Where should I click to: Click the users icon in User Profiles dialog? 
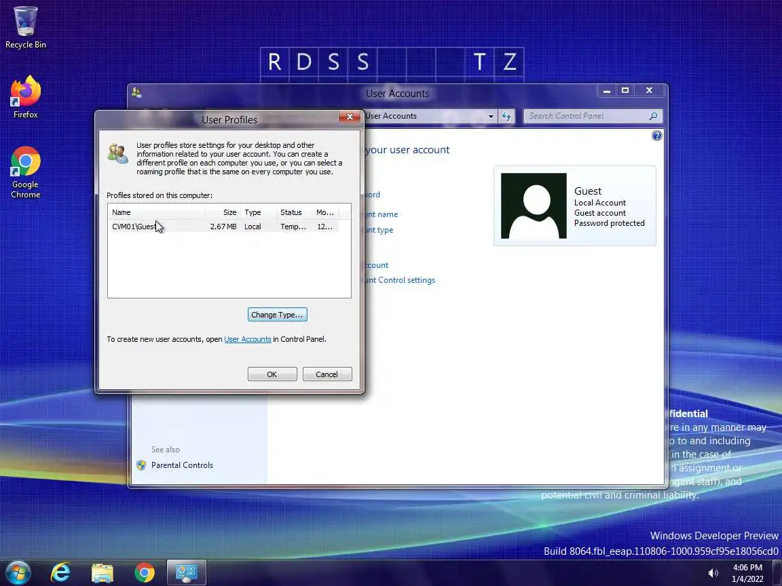[x=118, y=153]
